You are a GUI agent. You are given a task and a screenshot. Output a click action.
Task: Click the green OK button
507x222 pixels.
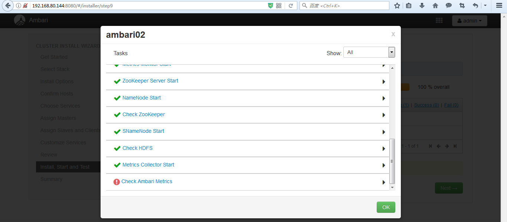[386, 207]
